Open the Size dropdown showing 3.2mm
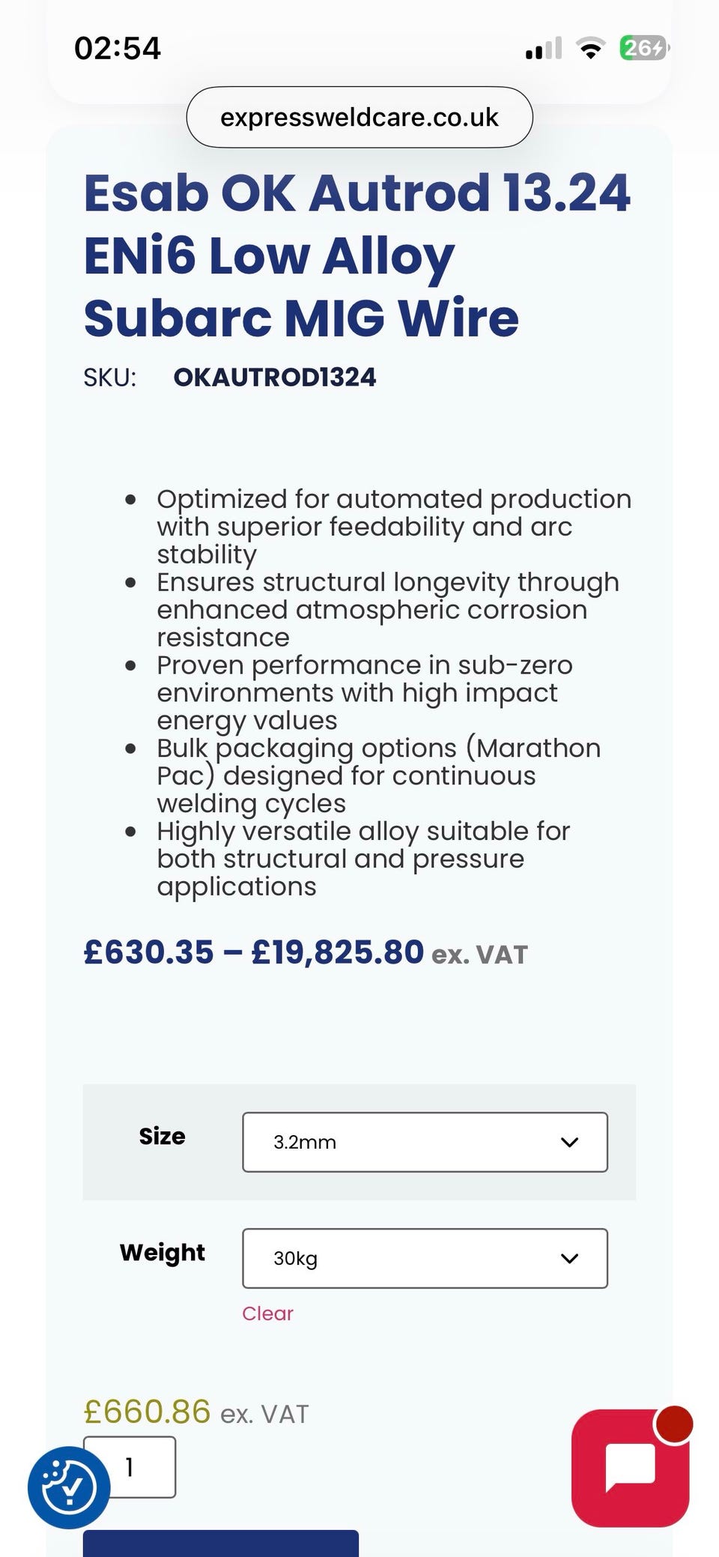Viewport: 719px width, 1557px height. tap(425, 1142)
